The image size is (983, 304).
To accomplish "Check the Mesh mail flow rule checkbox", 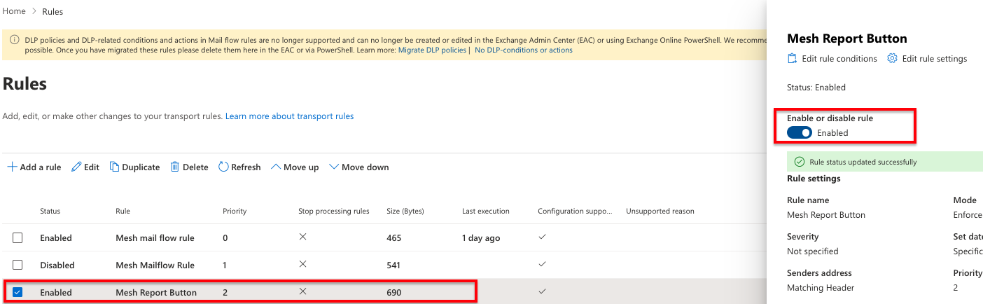I will [18, 238].
